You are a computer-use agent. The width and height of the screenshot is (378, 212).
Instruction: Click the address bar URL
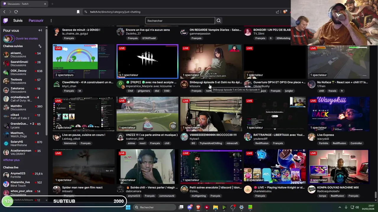(115, 12)
